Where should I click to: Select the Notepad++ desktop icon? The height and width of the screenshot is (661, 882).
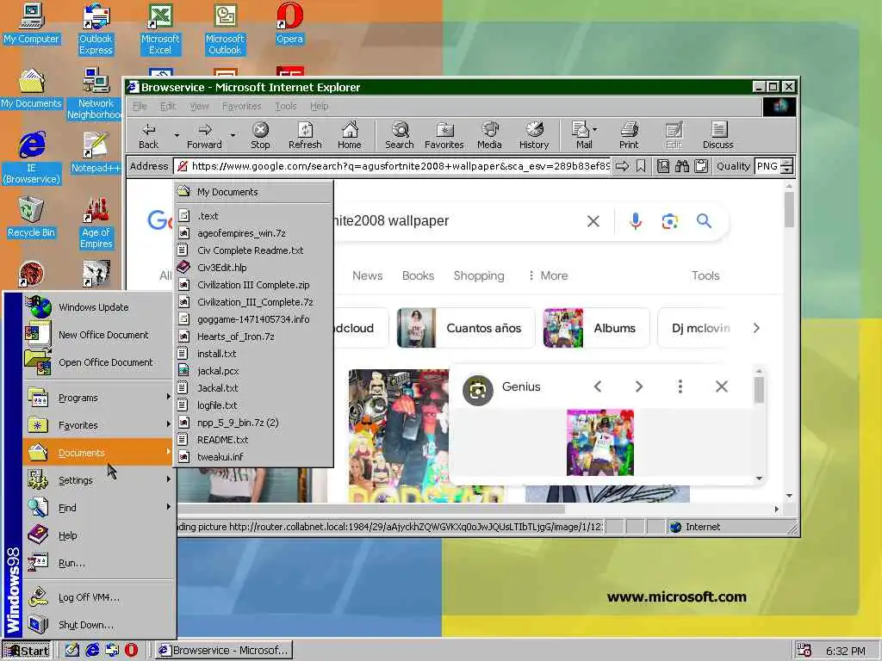pyautogui.click(x=96, y=152)
